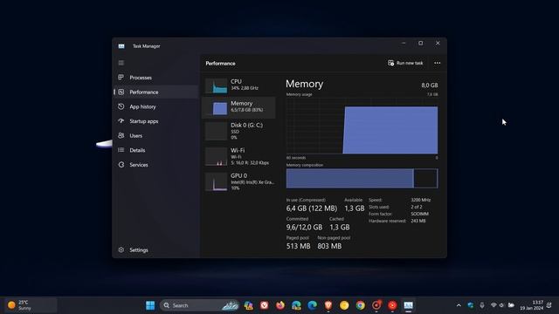Viewport: 559px width, 314px height.
Task: Select Performance in the sidebar
Action: [155, 92]
